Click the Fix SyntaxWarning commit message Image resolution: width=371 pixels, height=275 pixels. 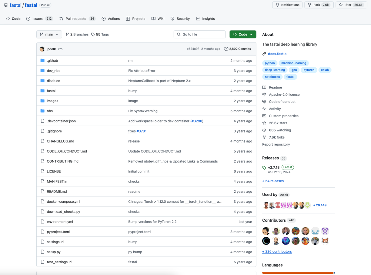143,111
